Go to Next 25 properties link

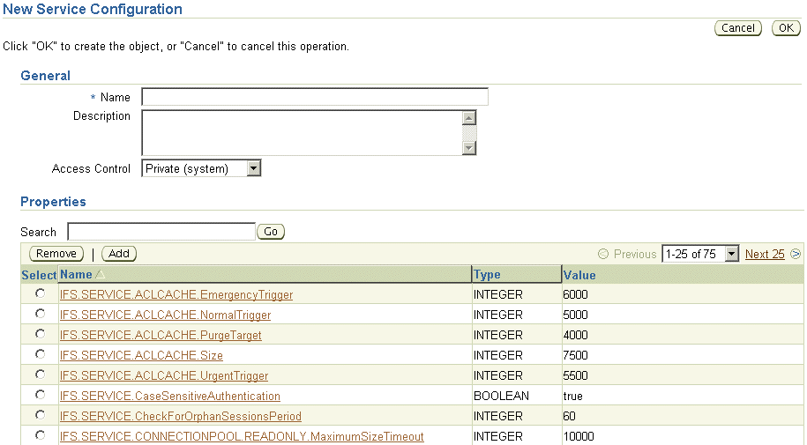(x=764, y=254)
